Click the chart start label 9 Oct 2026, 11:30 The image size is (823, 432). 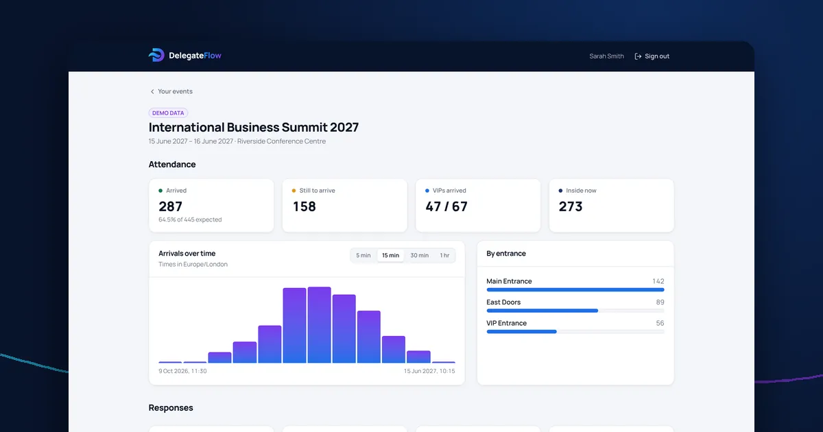(182, 371)
